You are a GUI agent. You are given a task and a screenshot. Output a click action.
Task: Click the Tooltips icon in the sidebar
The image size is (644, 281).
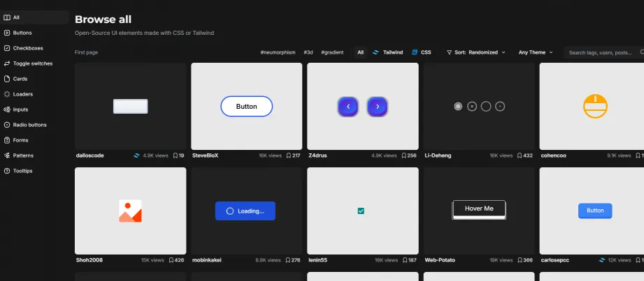click(7, 171)
